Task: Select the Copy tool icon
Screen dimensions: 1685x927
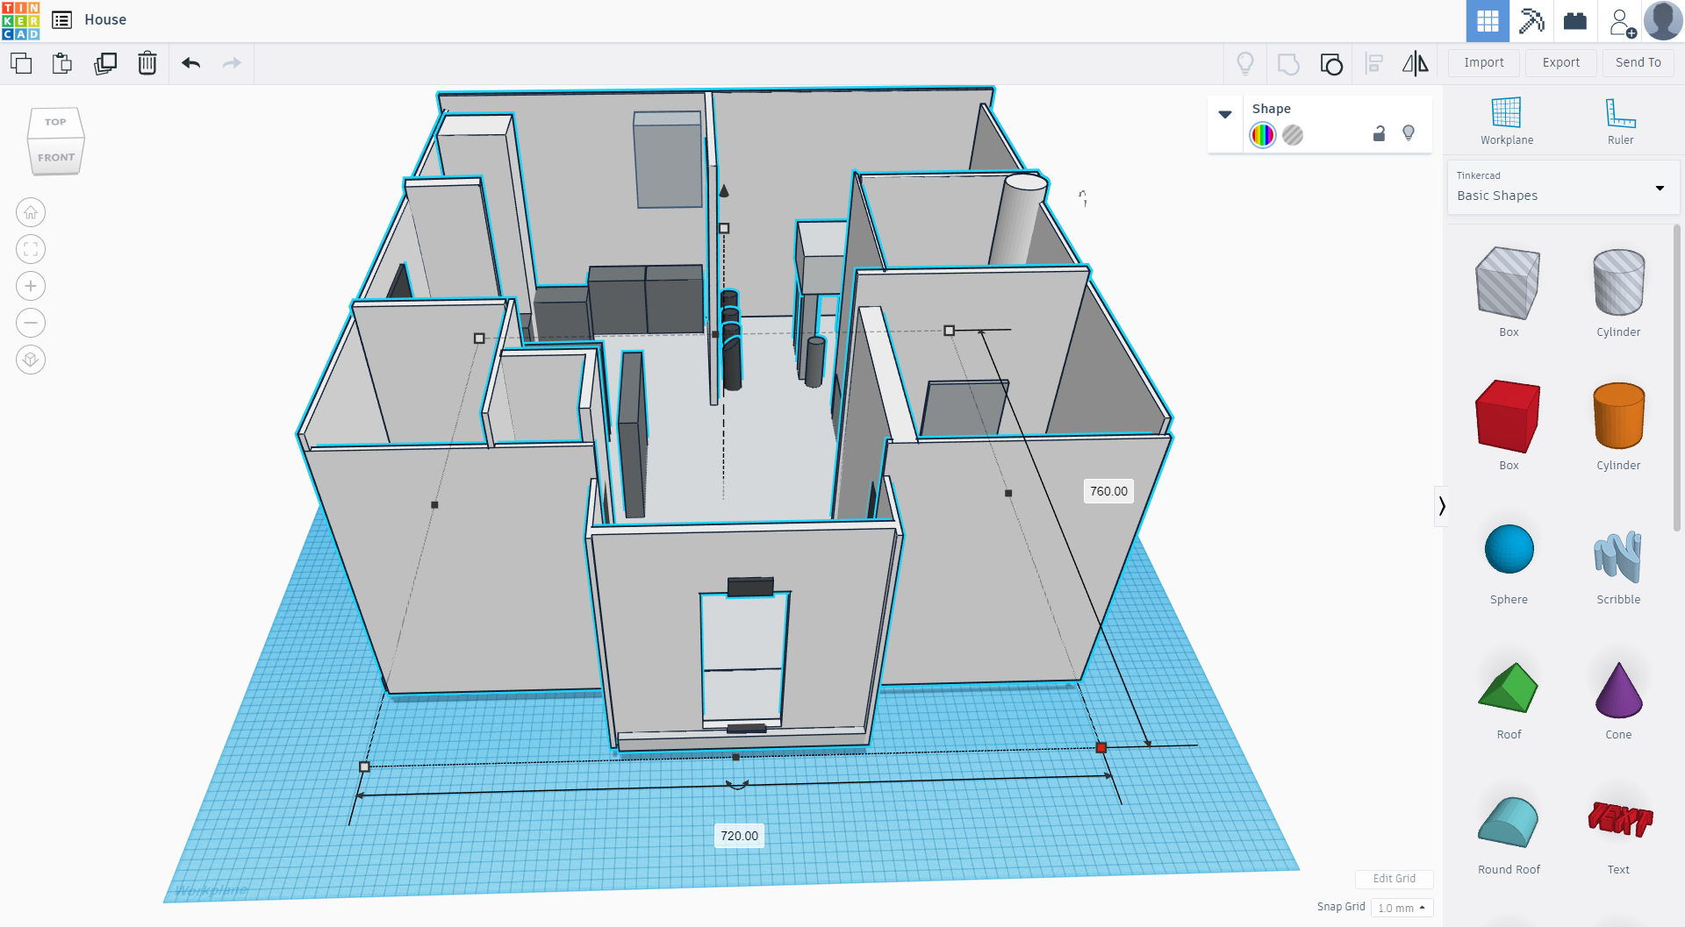Action: pyautogui.click(x=21, y=63)
